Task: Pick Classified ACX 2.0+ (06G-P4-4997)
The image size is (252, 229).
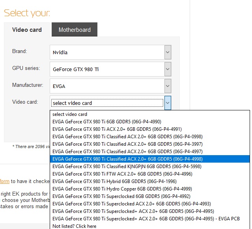Action: coord(150,152)
